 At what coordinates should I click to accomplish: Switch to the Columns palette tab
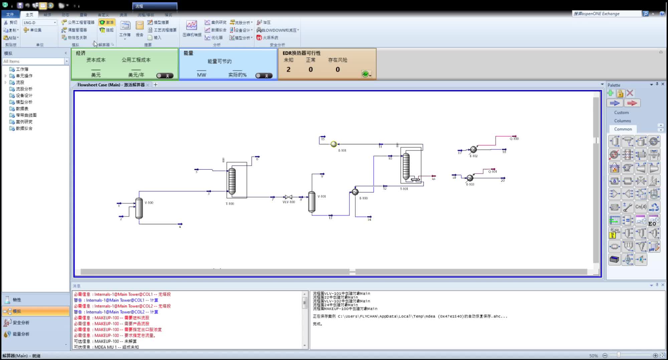pos(622,121)
